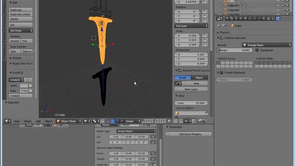
Task: Click the Join button
Action: click(21, 24)
